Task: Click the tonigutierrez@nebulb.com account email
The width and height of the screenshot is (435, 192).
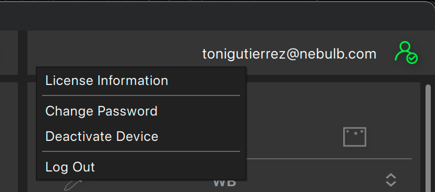Action: [289, 54]
